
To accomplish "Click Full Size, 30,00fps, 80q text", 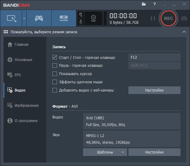I will (105, 125).
